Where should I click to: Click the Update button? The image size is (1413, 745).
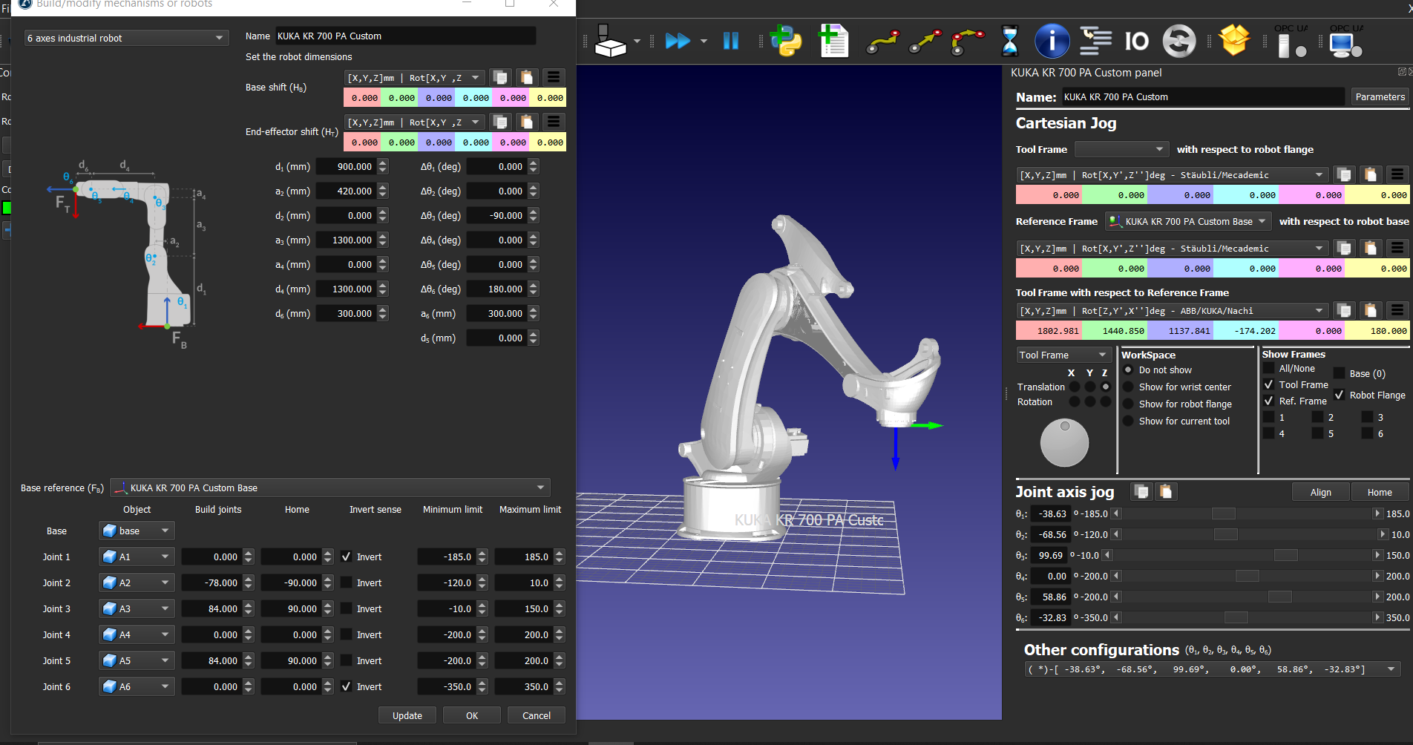click(x=407, y=715)
